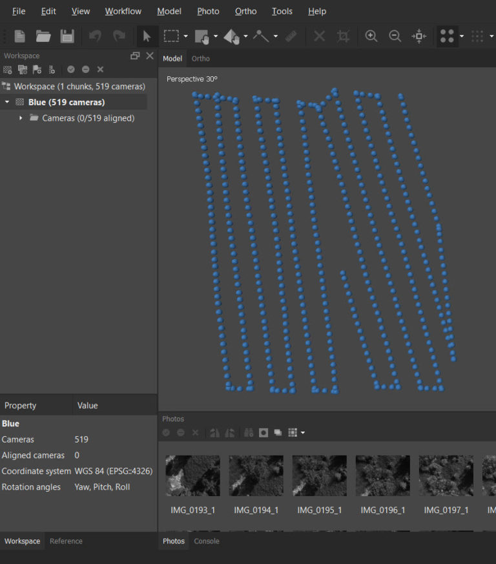
Task: Expand the Cameras (0/519 aligned) folder
Action: 21,118
